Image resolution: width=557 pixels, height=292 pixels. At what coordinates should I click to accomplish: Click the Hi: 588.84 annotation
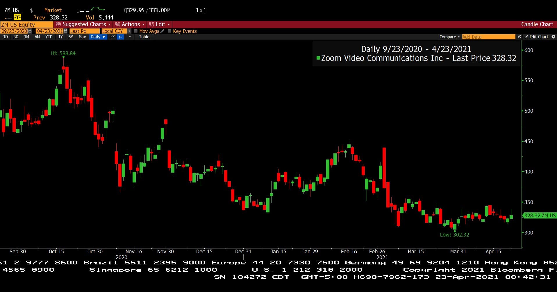(x=63, y=53)
